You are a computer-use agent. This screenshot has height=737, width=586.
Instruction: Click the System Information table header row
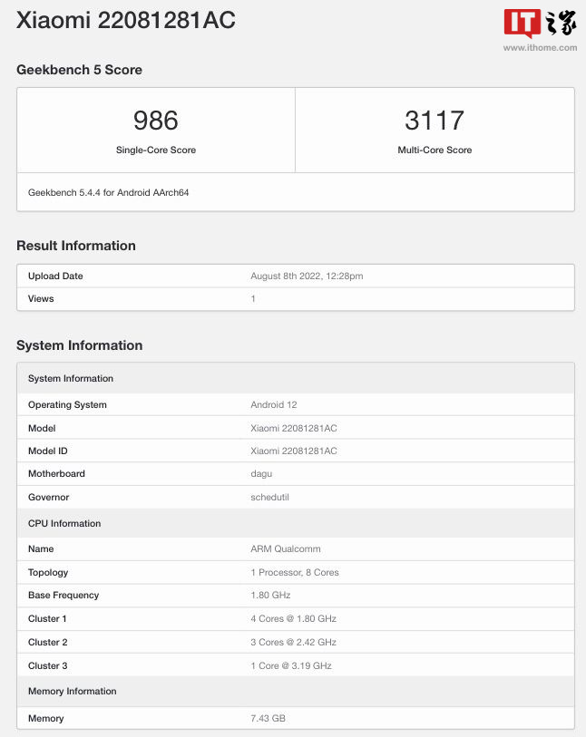click(x=296, y=378)
